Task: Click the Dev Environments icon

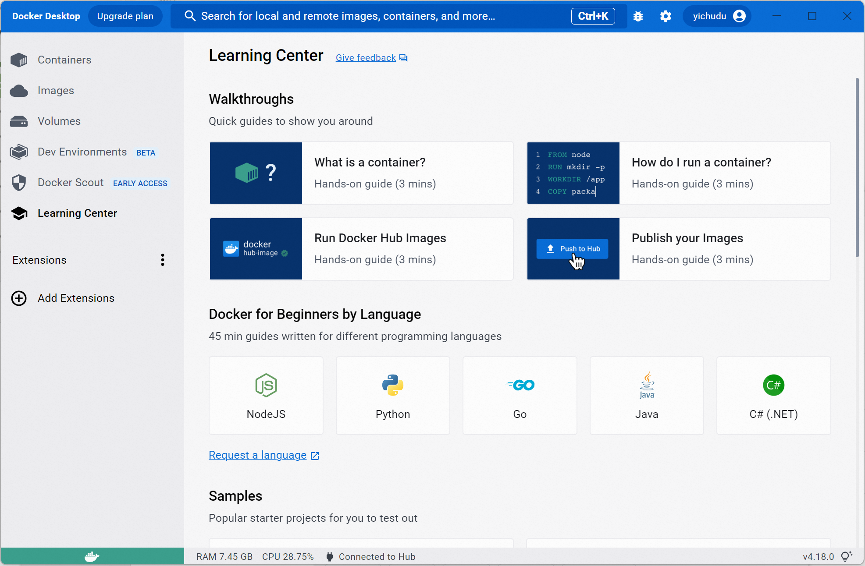Action: [x=19, y=152]
